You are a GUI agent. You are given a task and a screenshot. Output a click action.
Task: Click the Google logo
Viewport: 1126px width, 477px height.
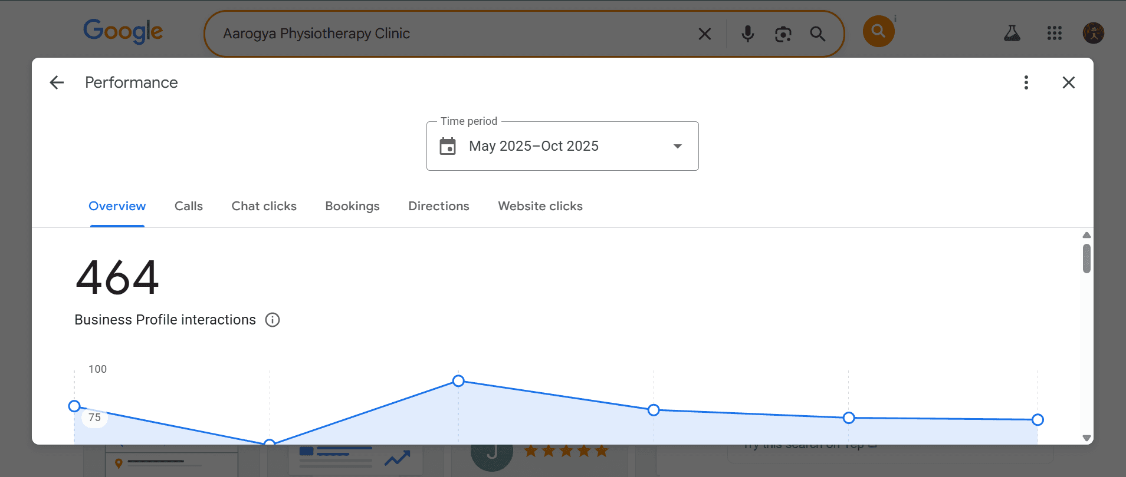point(123,31)
